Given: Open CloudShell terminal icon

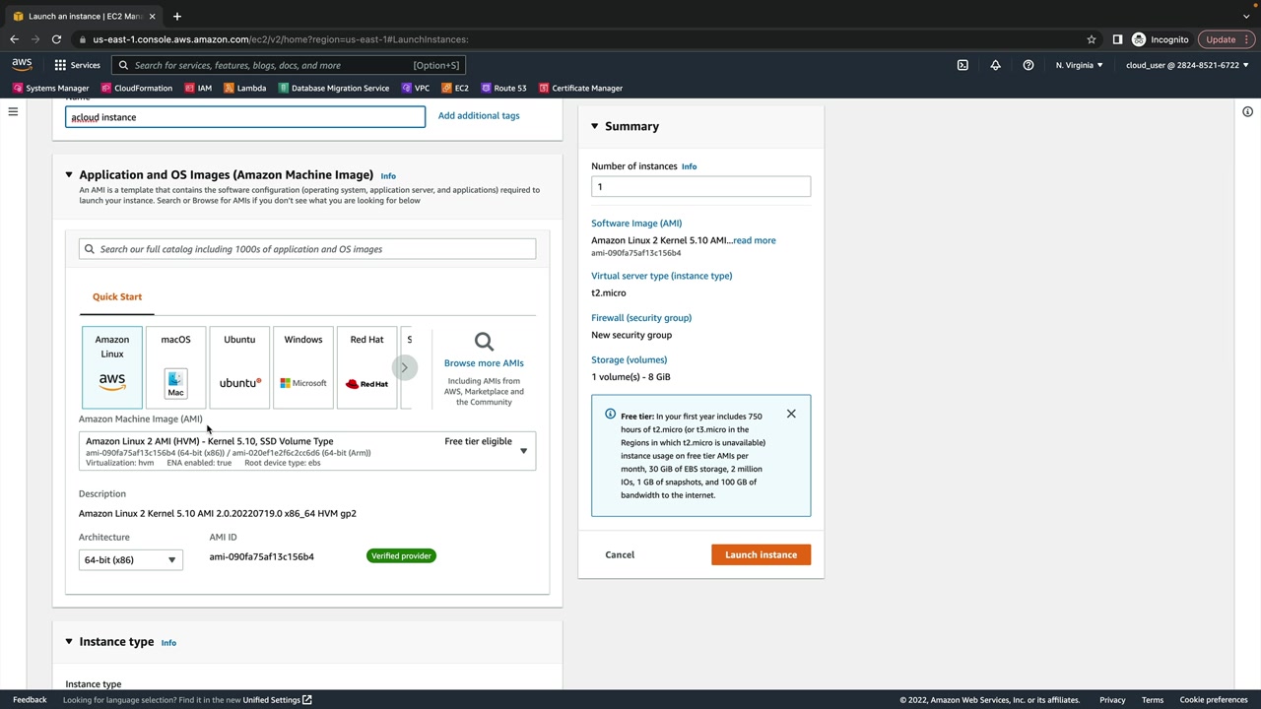Looking at the screenshot, I should point(962,65).
